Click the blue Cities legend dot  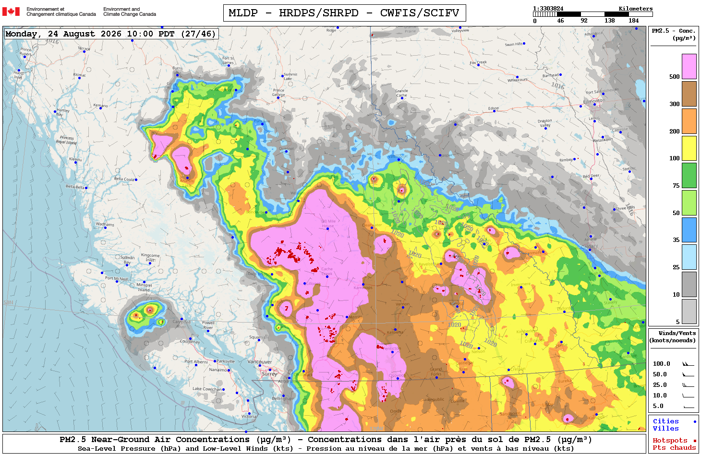pos(695,421)
